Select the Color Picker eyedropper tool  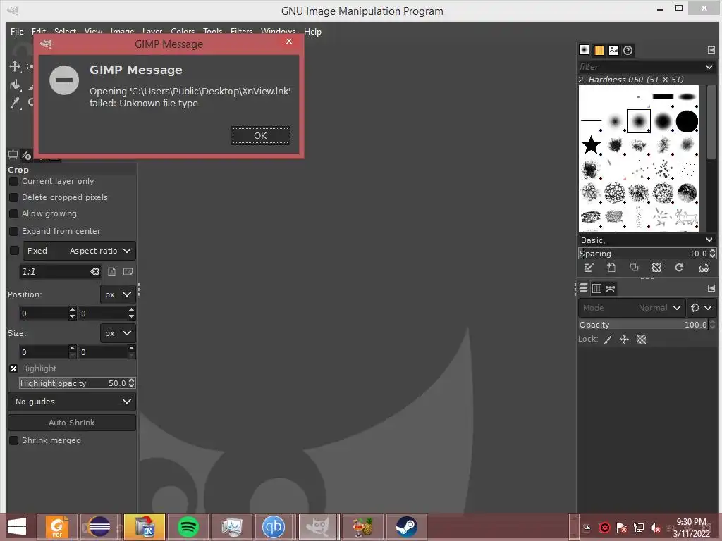click(x=16, y=103)
